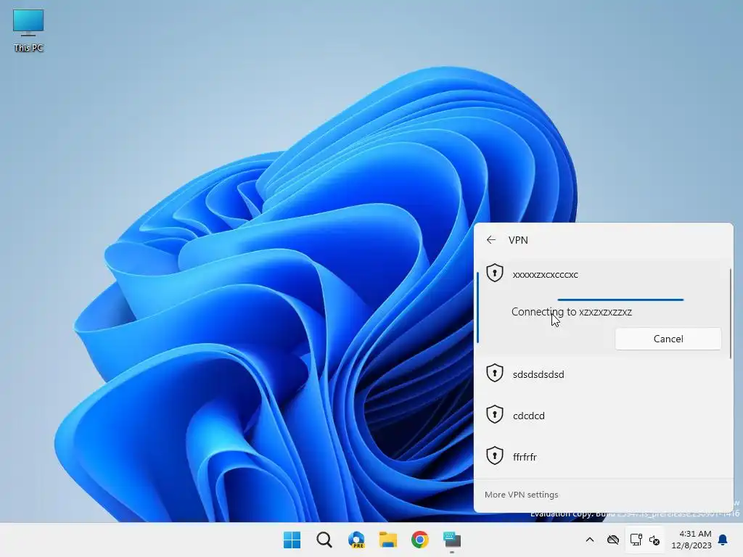
Task: Show hidden system tray icons
Action: (589, 540)
